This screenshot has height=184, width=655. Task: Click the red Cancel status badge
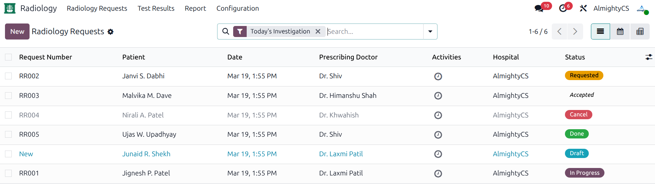pyautogui.click(x=578, y=115)
